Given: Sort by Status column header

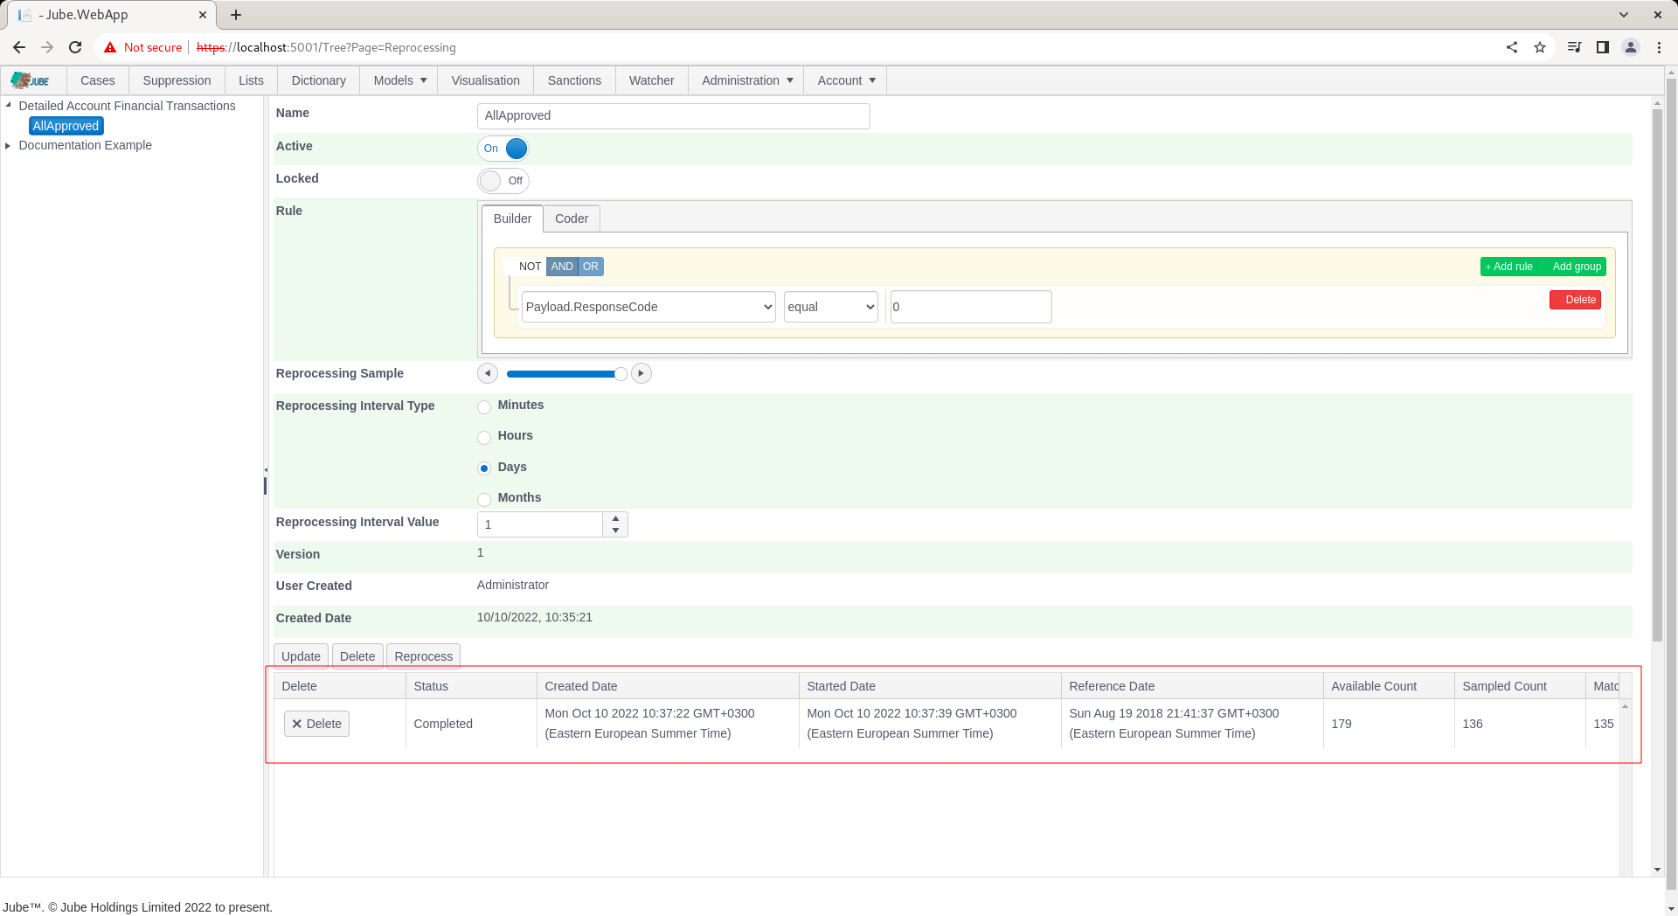Looking at the screenshot, I should 471,686.
